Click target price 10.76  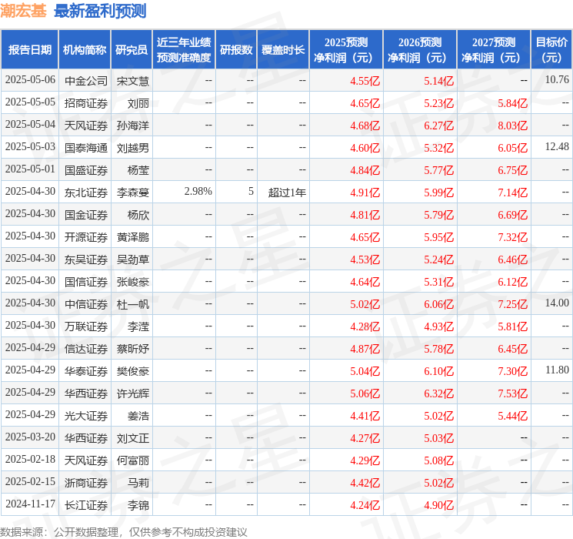pos(557,79)
